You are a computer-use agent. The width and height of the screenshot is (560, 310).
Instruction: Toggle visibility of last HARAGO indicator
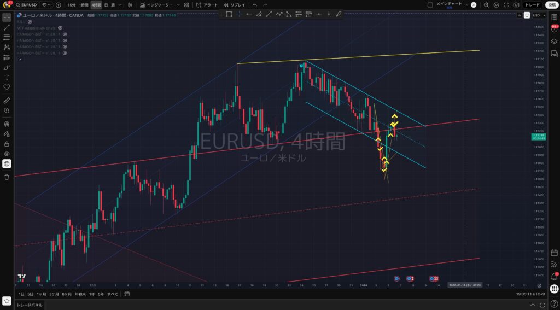pos(65,53)
